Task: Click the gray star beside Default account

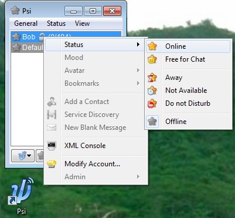Action: (16, 47)
